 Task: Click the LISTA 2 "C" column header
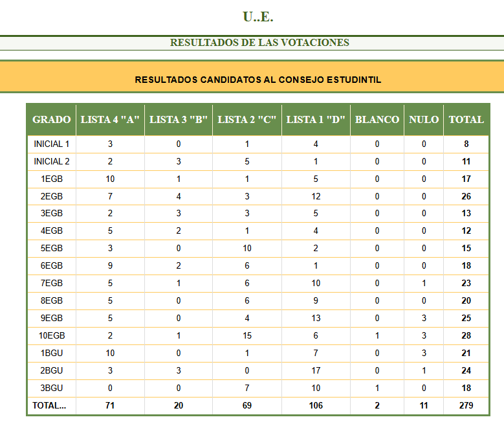point(247,120)
